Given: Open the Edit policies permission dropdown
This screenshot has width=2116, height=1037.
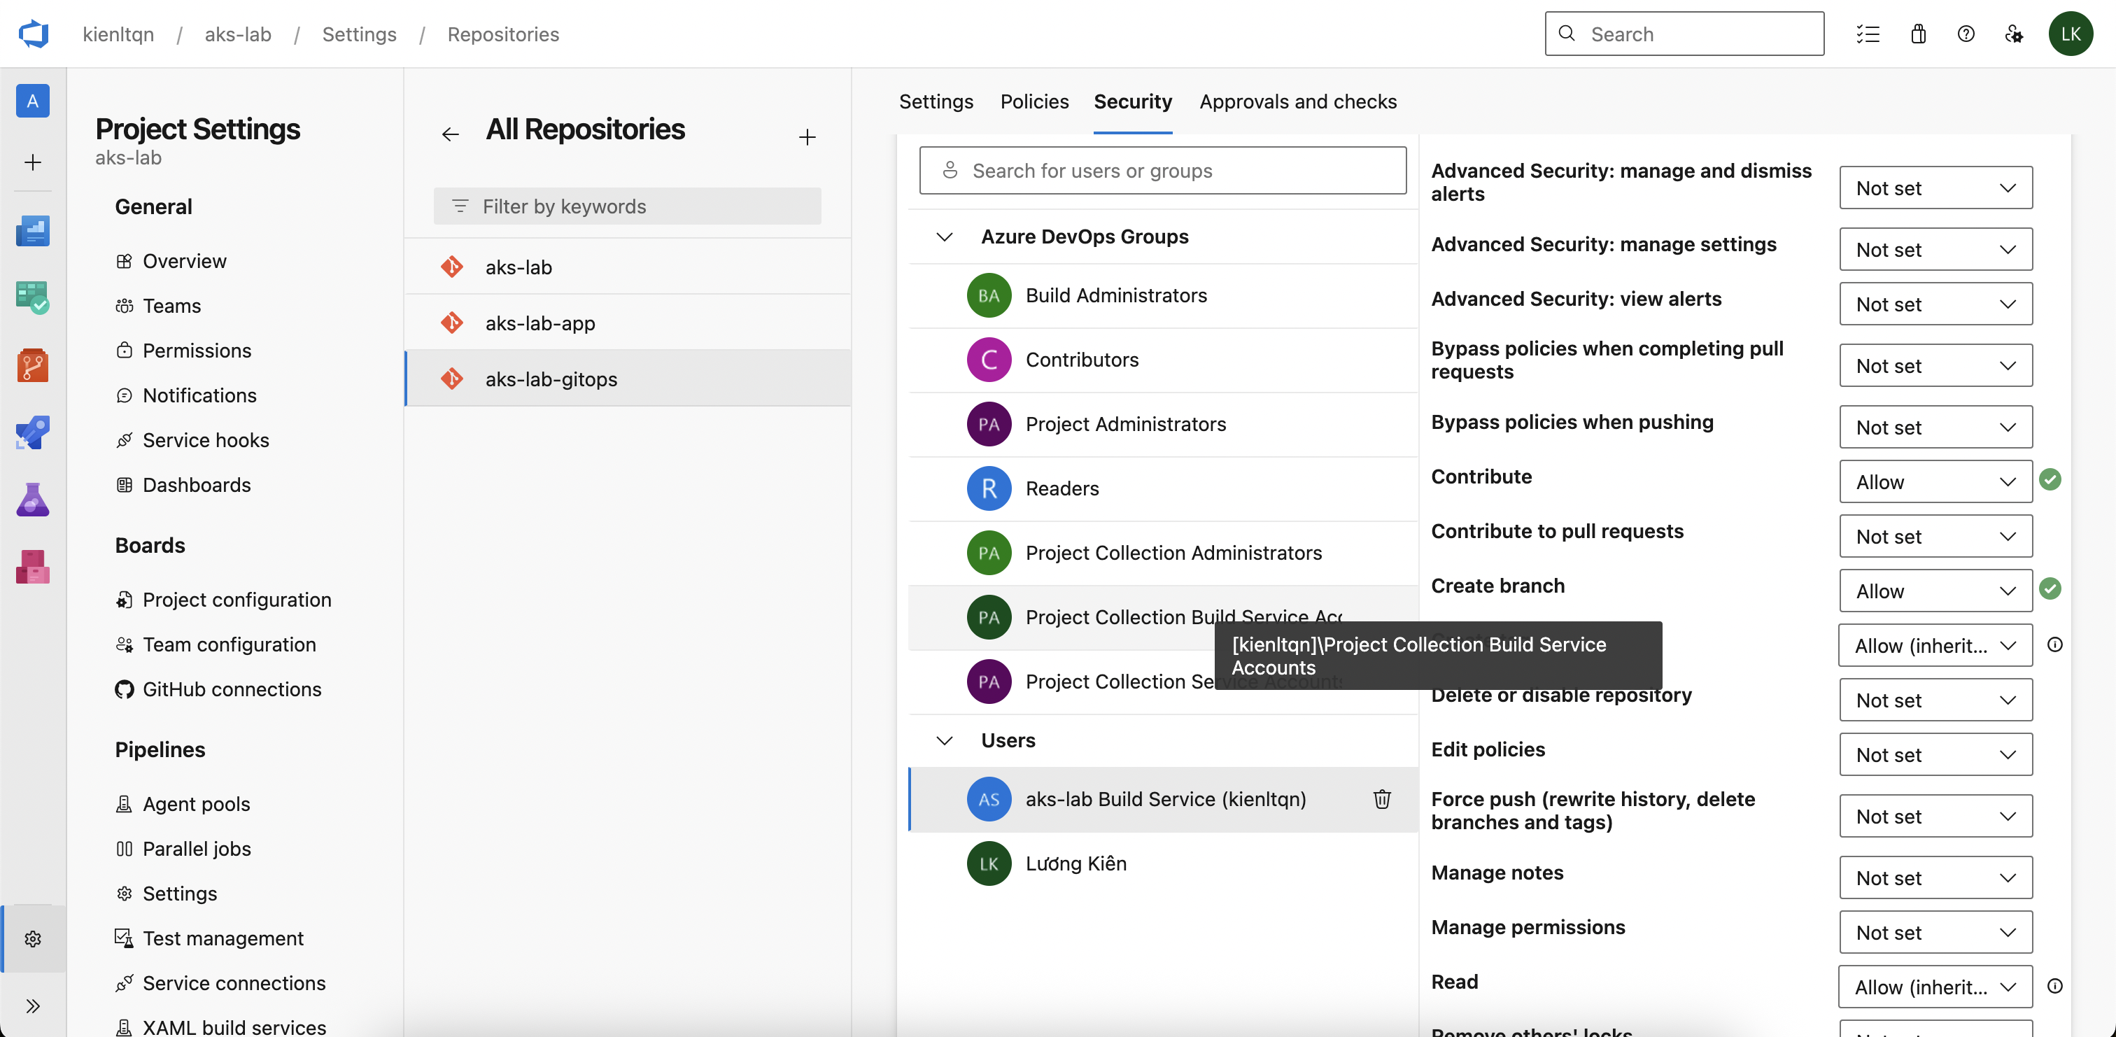Looking at the screenshot, I should point(1935,754).
